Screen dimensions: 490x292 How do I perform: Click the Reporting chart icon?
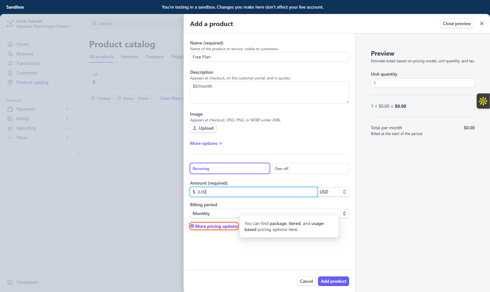10,128
